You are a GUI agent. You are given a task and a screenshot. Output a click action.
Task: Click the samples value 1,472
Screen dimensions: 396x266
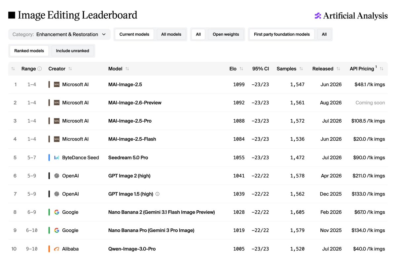(x=297, y=158)
